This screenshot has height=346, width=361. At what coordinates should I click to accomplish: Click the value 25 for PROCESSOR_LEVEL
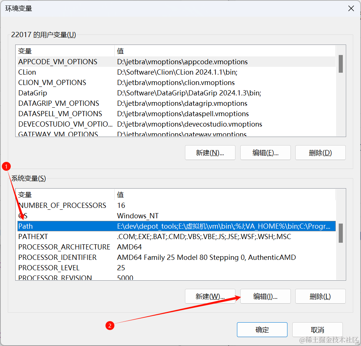[121, 268]
